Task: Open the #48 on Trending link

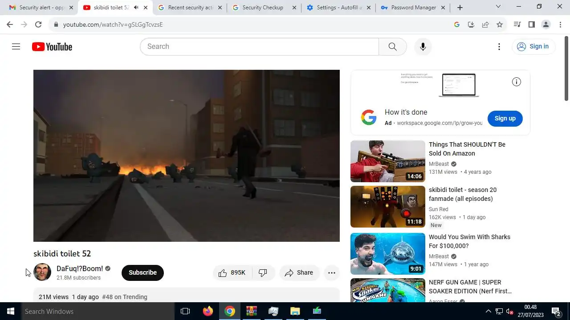Action: click(x=125, y=297)
